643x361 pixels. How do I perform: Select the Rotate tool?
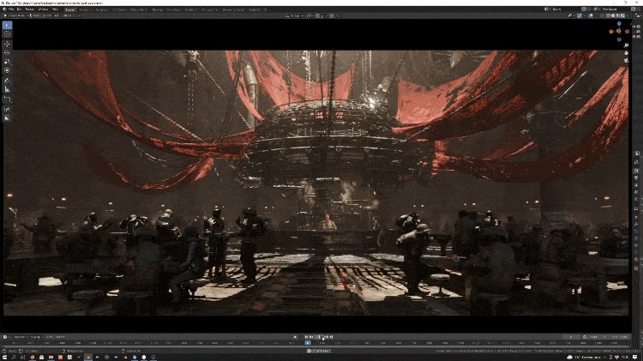[7, 52]
